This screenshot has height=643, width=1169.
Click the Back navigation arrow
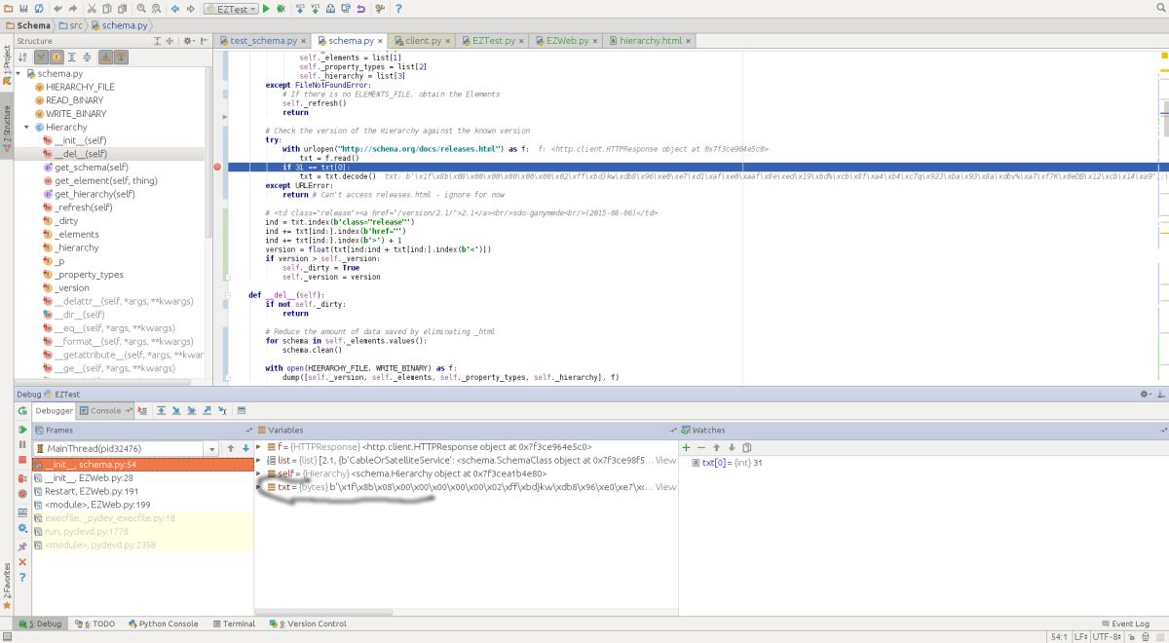[175, 8]
